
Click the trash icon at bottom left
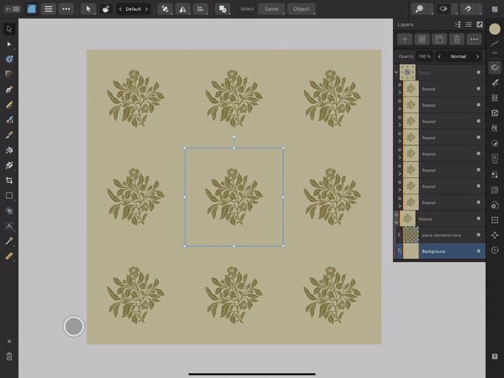pos(9,356)
